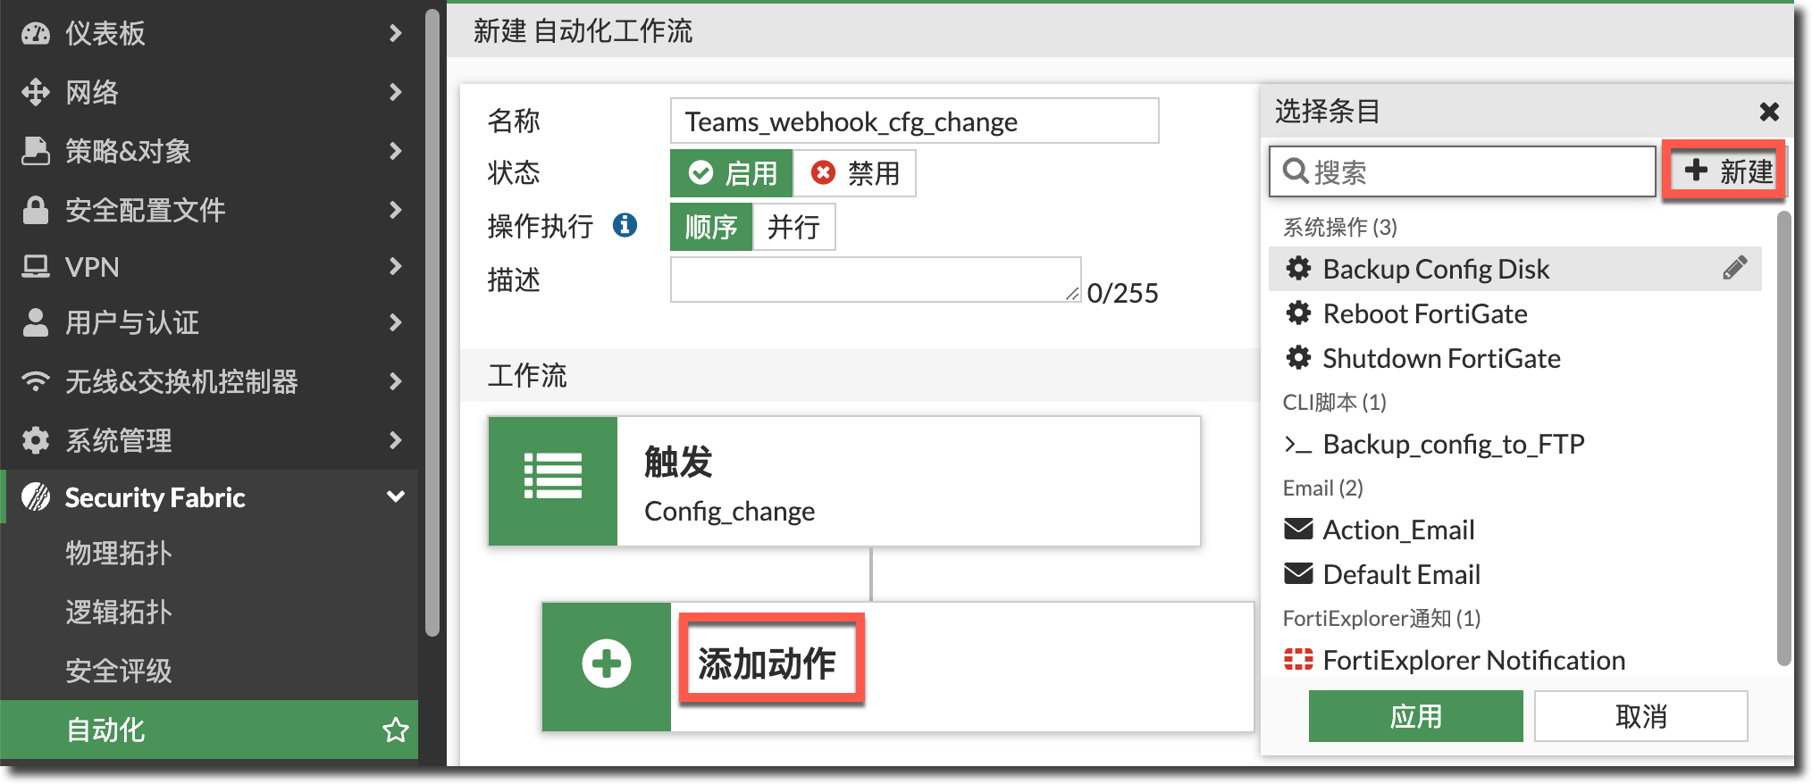
Task: Favorite the 自动化 page with star icon
Action: tap(395, 730)
